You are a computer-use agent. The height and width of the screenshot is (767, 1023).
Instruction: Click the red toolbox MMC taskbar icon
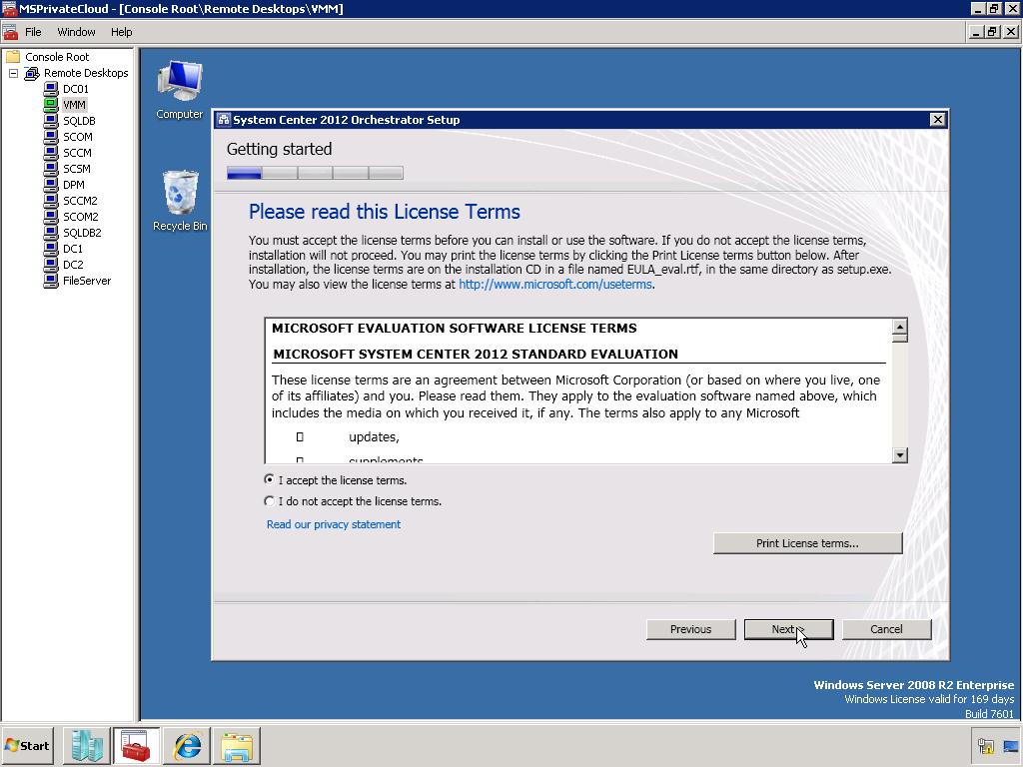coord(136,745)
